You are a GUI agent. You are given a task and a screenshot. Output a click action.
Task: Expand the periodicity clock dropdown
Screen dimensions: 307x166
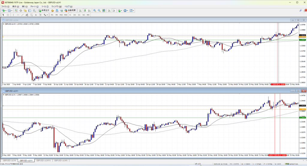(x=127, y=11)
